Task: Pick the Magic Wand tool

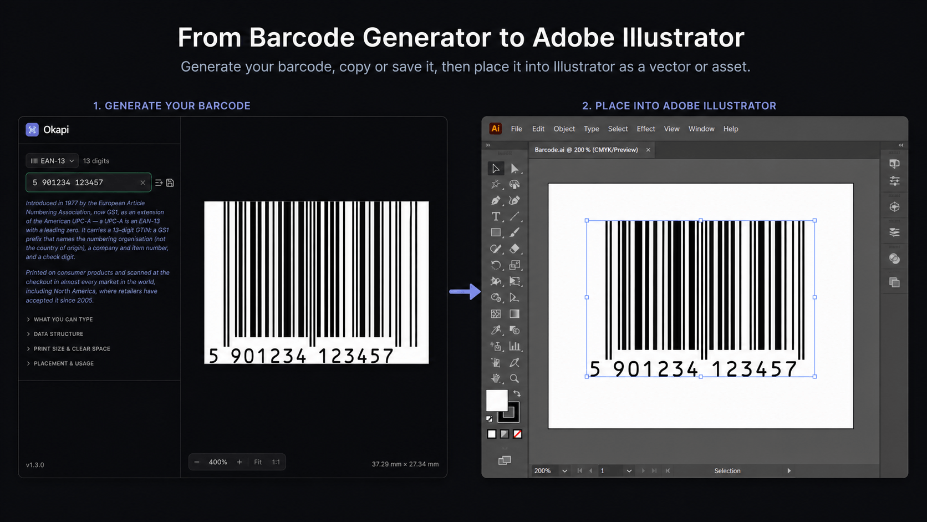Action: pyautogui.click(x=496, y=184)
